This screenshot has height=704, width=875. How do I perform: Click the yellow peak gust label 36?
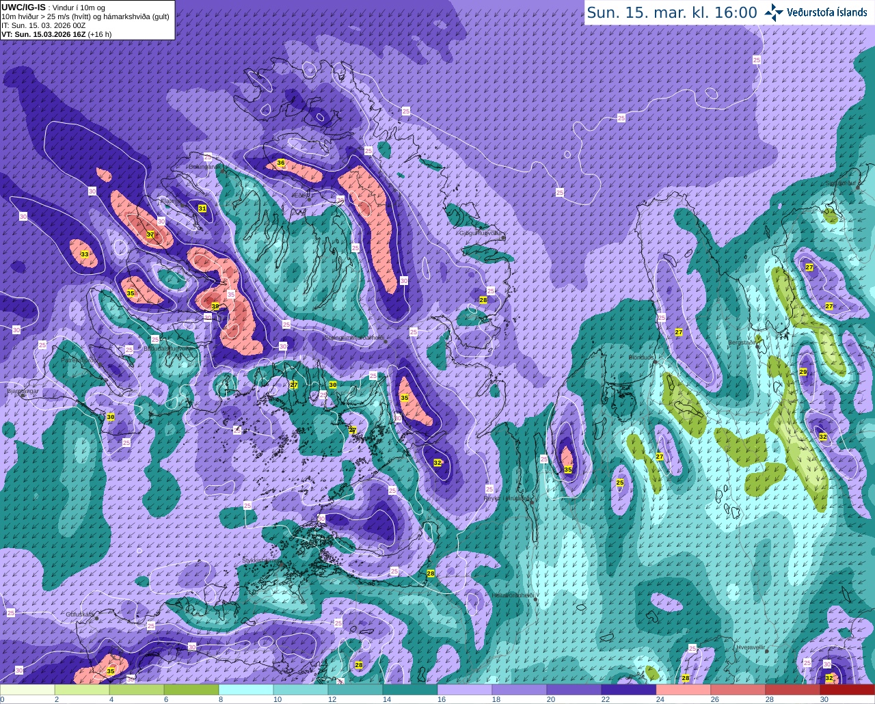pyautogui.click(x=280, y=163)
